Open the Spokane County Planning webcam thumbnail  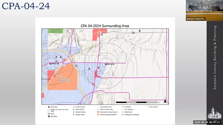tap(204, 10)
